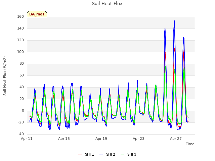This screenshot has height=161, width=215.
Task: Click the 120 y-axis tick label
Action: tap(20, 40)
